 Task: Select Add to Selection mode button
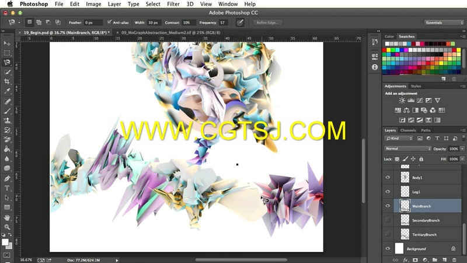[39, 22]
